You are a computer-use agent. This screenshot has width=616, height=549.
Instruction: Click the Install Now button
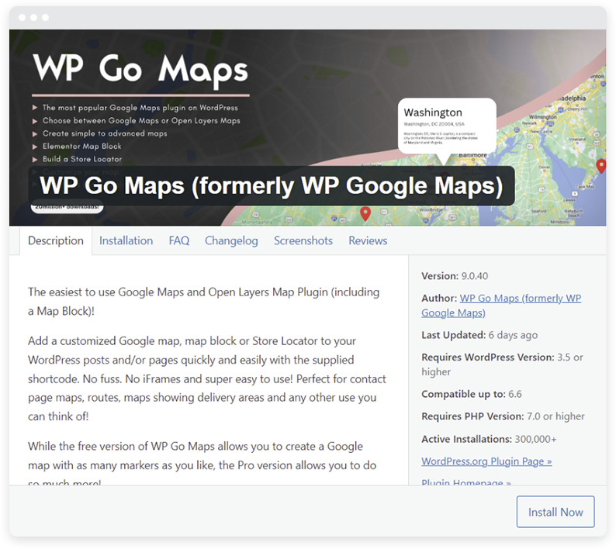tap(555, 512)
